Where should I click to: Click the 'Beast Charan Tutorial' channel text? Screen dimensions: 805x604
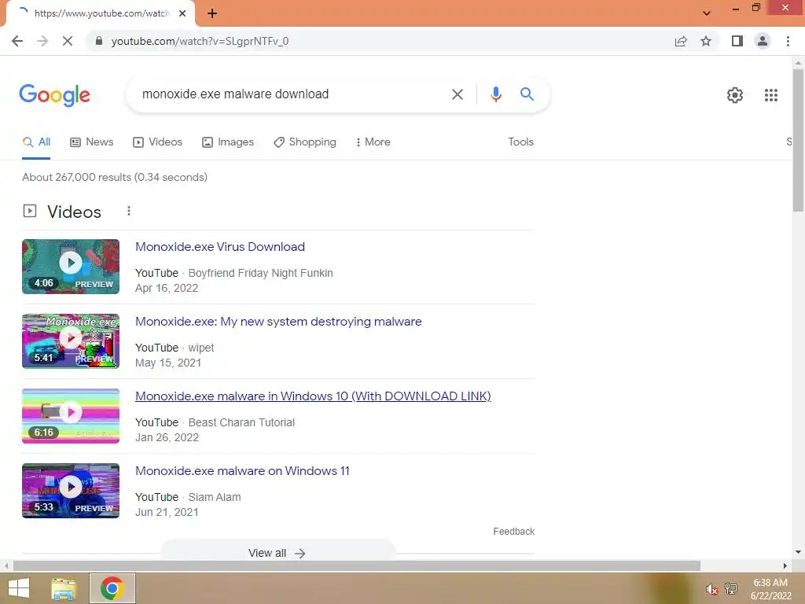[241, 422]
